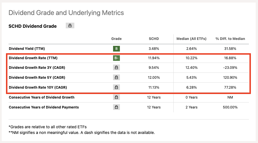Screen dimensions: 258x143
Task: Select SCHD 12 Years in Dividend Growth row
Action: (154, 97)
